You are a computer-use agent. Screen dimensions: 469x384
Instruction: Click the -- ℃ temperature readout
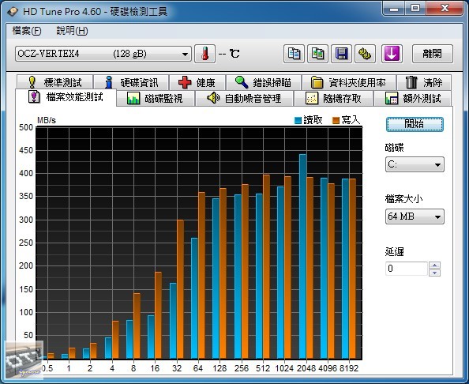[229, 54]
